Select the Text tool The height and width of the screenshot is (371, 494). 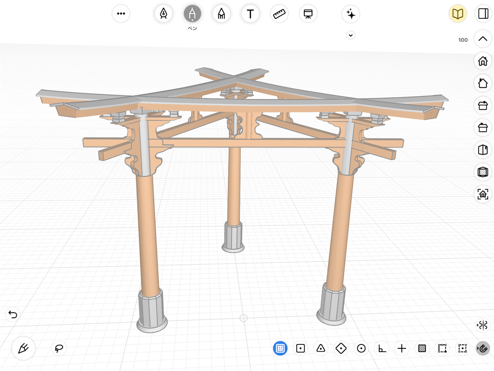[250, 14]
